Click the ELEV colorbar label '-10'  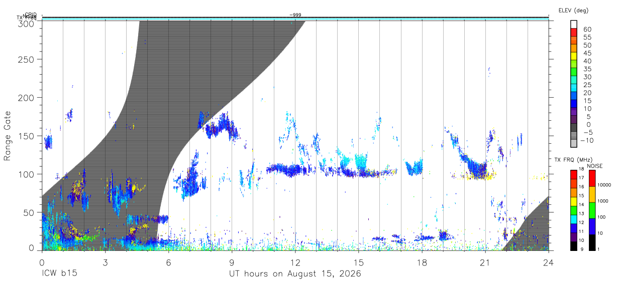coord(586,140)
